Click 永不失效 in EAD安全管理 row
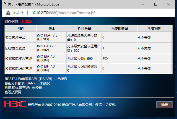This screenshot has height=119, width=177. pos(154,48)
